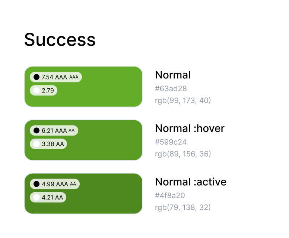Click the hex value #4f8a20
The image size is (289, 238).
[170, 195]
